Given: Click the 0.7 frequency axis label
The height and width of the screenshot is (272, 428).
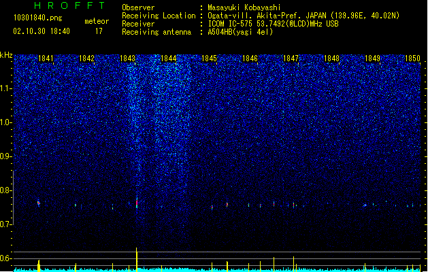Looking at the screenshot, I should pos(6,224).
